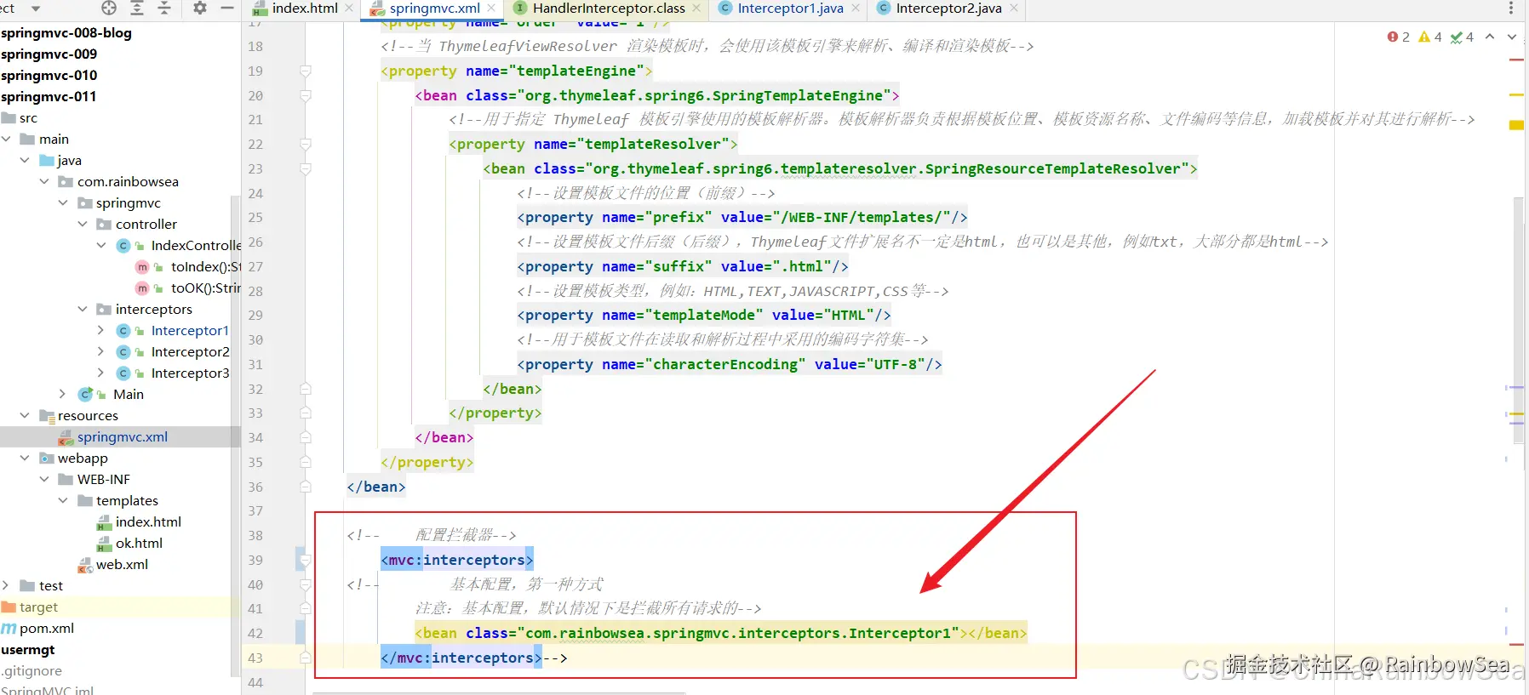Viewport: 1529px width, 695px height.
Task: Open the editor tabs more options menu
Action: tap(1511, 9)
